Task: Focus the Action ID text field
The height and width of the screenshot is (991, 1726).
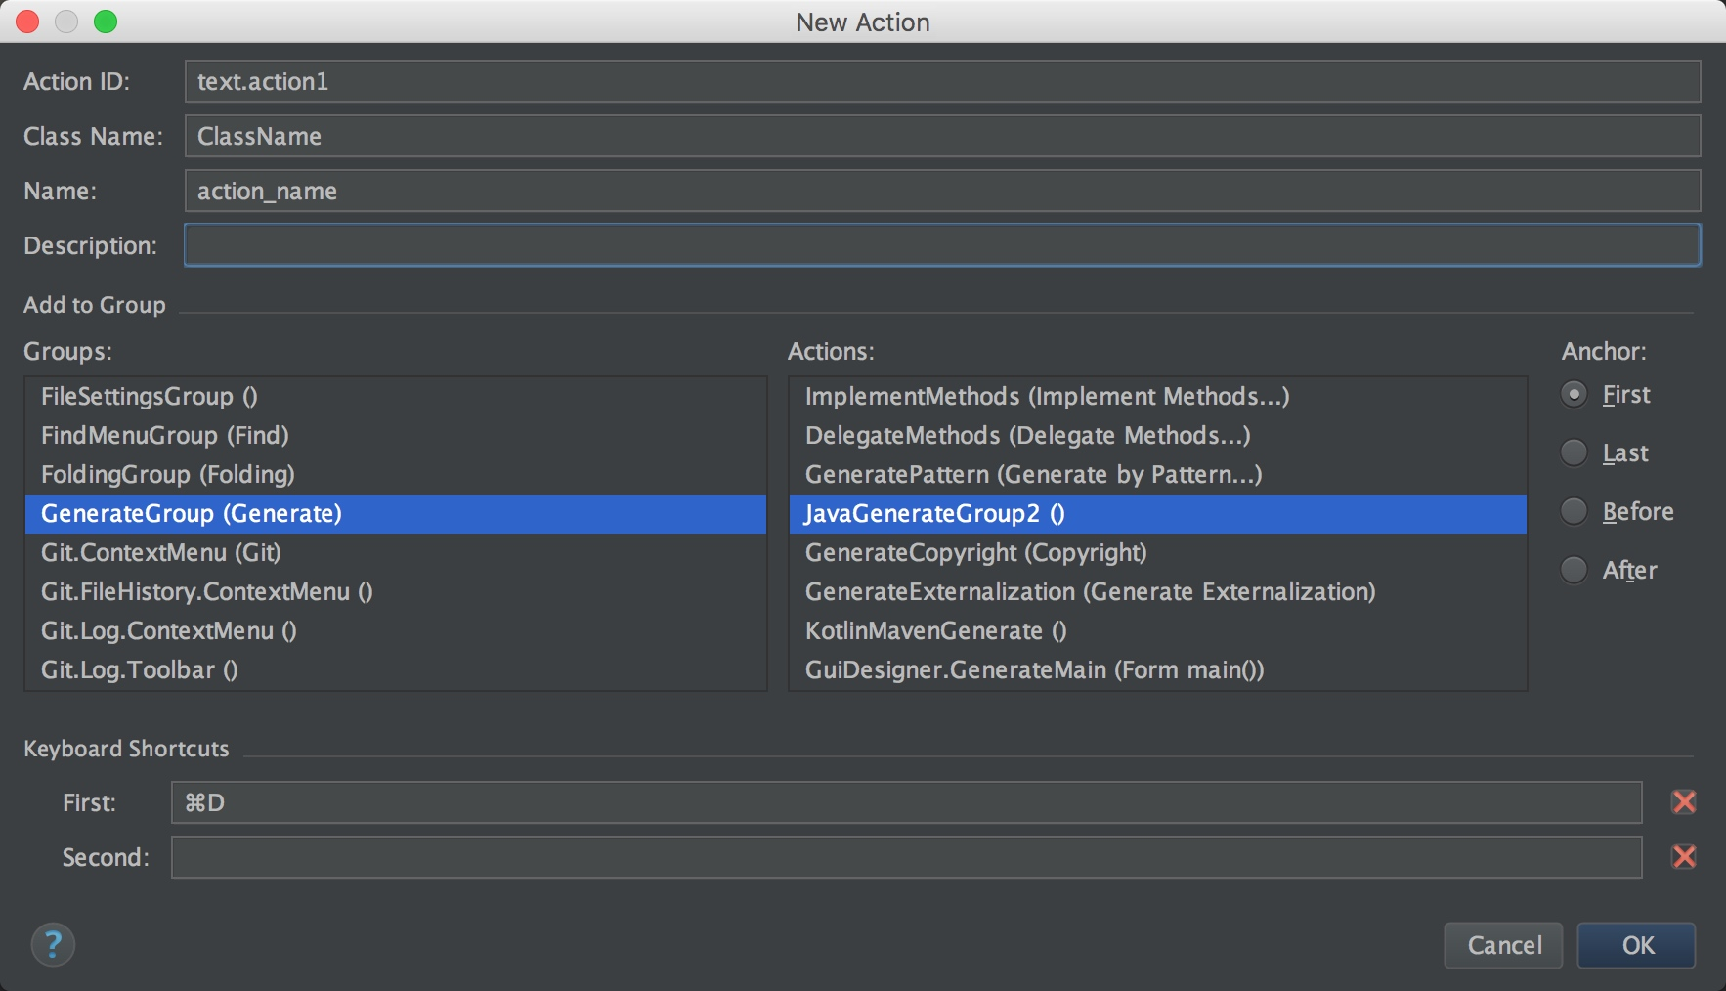Action: pos(941,81)
